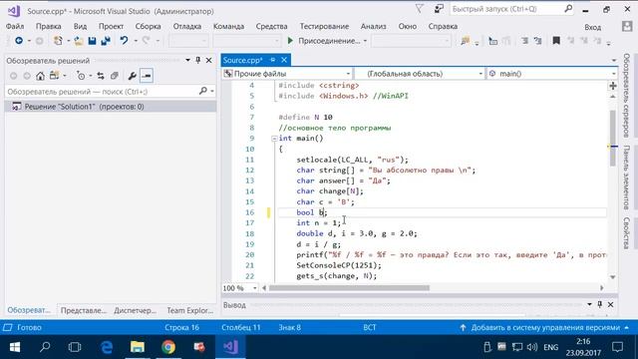Open the undo history dropdown arrow

136,41
